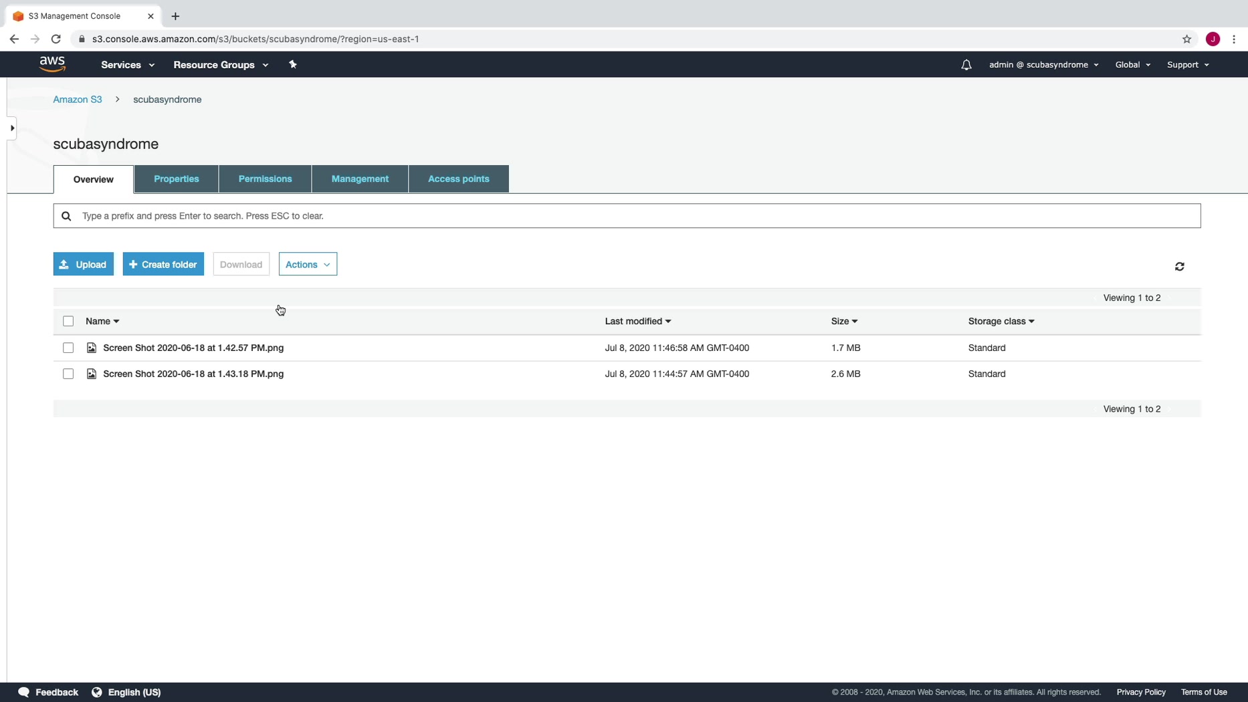
Task: Open the Terms of Use link
Action: pyautogui.click(x=1204, y=692)
